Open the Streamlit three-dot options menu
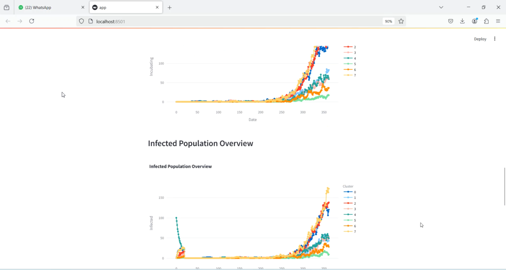Viewport: 506px width, 270px height. tap(495, 39)
